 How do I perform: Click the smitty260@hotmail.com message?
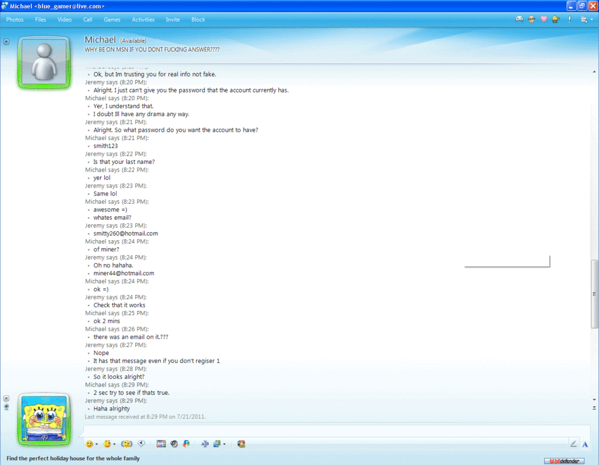(126, 234)
